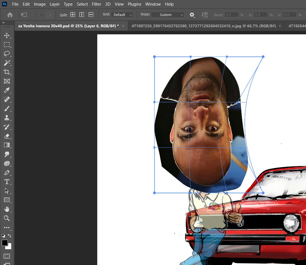Select the Horizontal Type tool
The height and width of the screenshot is (265, 306).
(7, 182)
